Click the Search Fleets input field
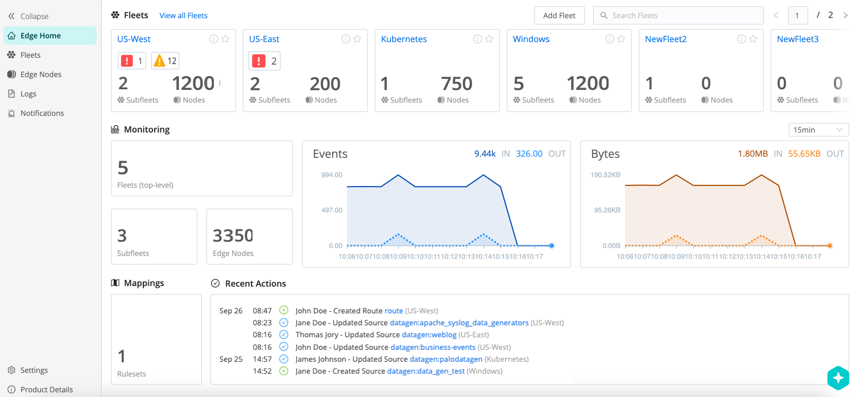Image resolution: width=852 pixels, height=397 pixels. click(x=683, y=15)
